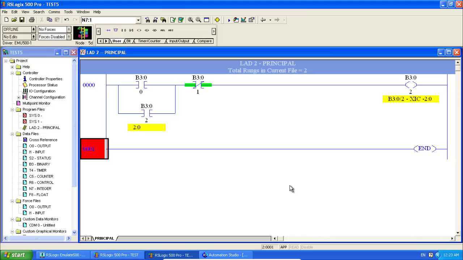Click the N7:1 address input field
The width and height of the screenshot is (463, 260).
click(x=108, y=20)
